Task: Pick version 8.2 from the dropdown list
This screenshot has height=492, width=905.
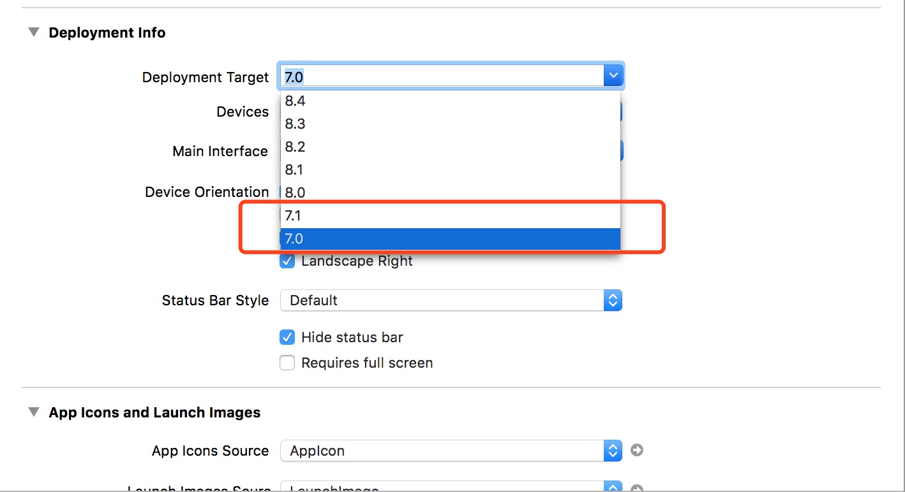Action: tap(451, 147)
